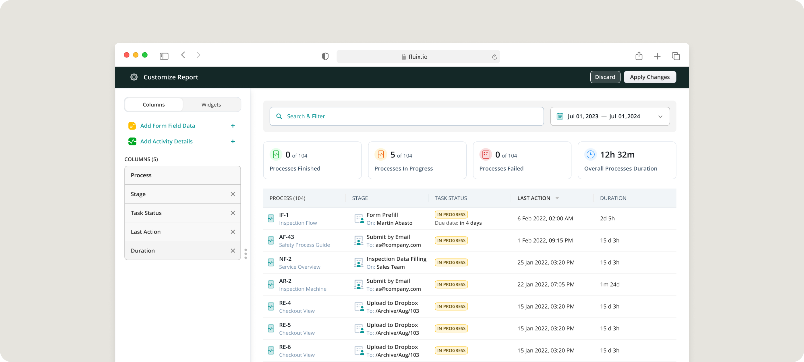This screenshot has width=804, height=362.
Task: Click the plus icon for Add Form Field Data
Action: pos(233,126)
